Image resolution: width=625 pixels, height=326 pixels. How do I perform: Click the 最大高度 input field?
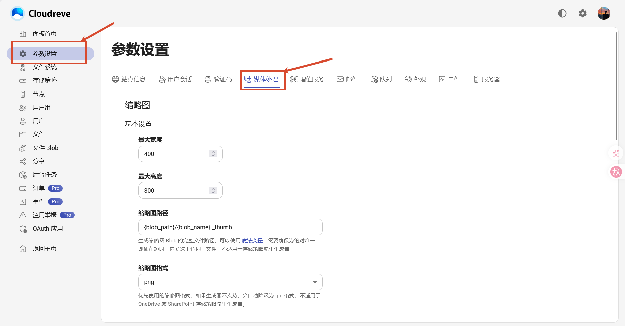(180, 190)
